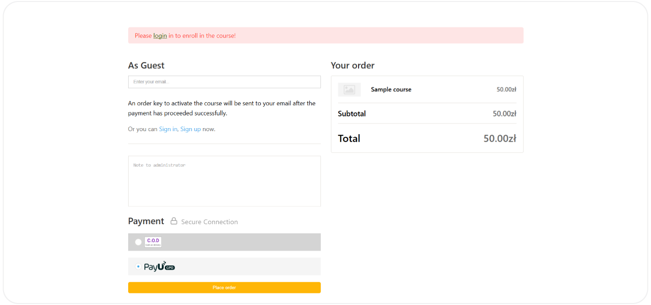Image resolution: width=651 pixels, height=305 pixels.
Task: Click the Your order heading
Action: click(352, 65)
